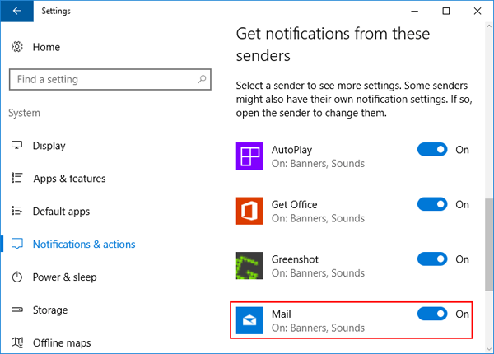Viewport: 494px width, 354px height.
Task: Click the back arrow in title bar
Action: [x=17, y=12]
